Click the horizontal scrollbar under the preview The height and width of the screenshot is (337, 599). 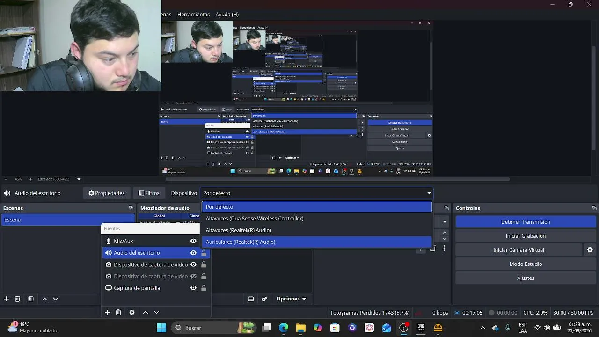(337, 179)
